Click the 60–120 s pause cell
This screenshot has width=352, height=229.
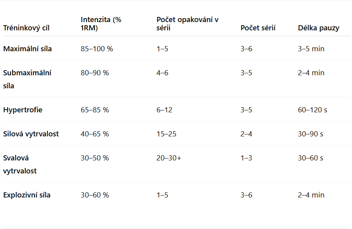pyautogui.click(x=313, y=110)
